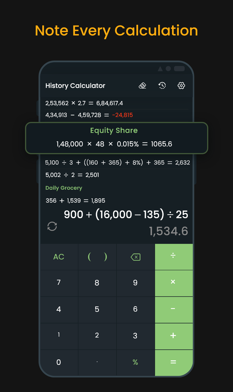Select history row ending in 2,632
Image resolution: width=233 pixels, height=392 pixels.
pos(117,163)
